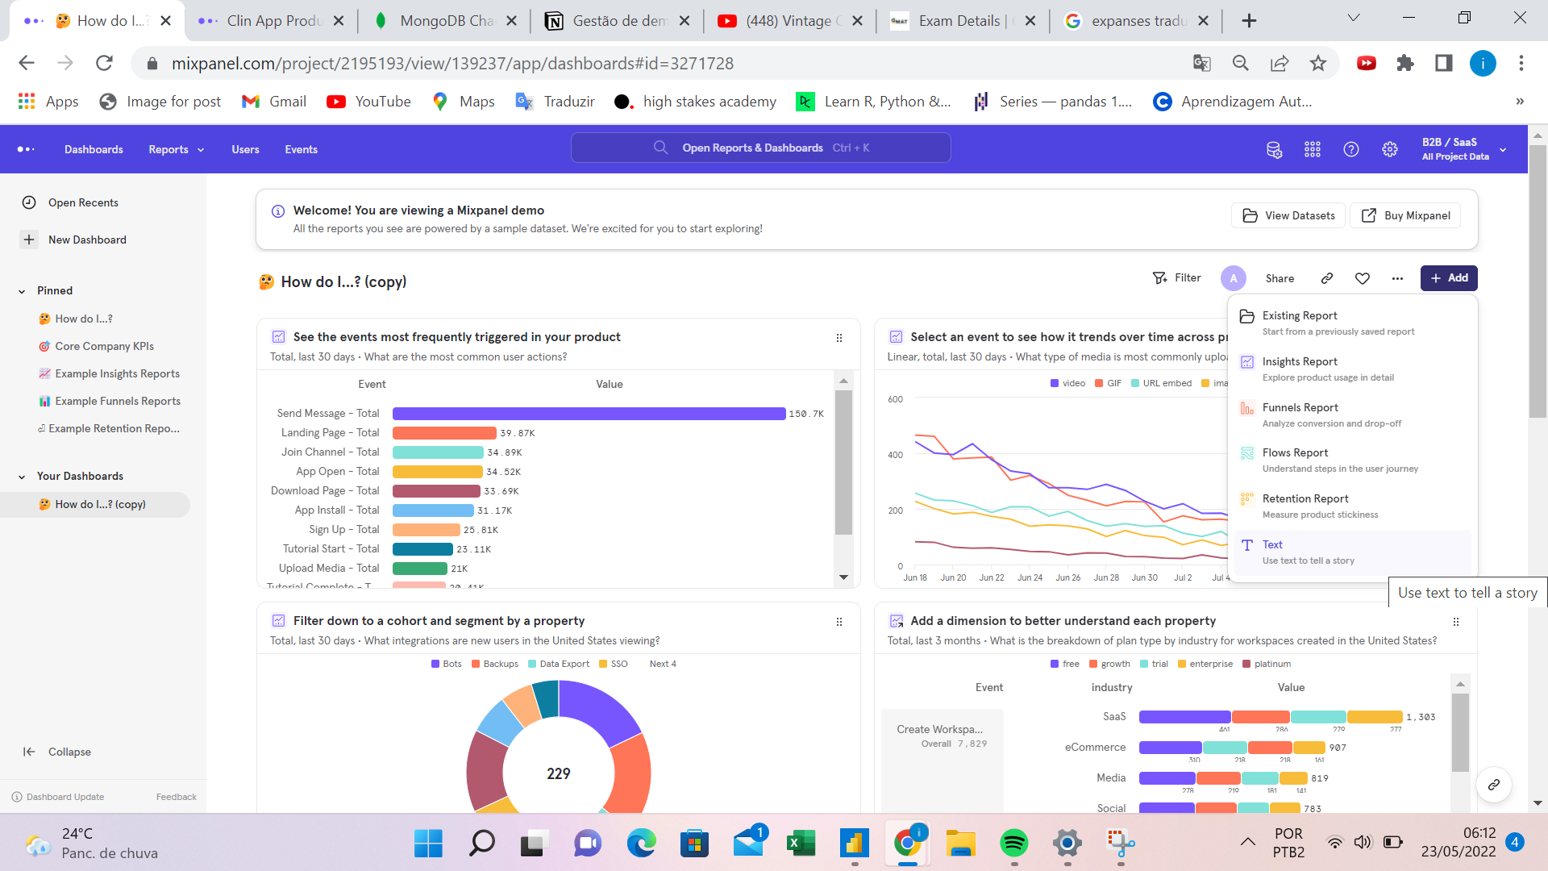Screen dimensions: 1548x871
Task: Click user avatar A next to Share
Action: pyautogui.click(x=1234, y=278)
